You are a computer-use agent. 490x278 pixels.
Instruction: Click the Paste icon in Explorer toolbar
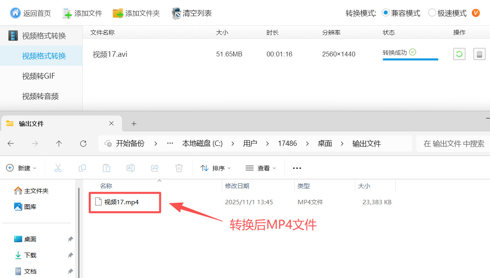coord(106,168)
